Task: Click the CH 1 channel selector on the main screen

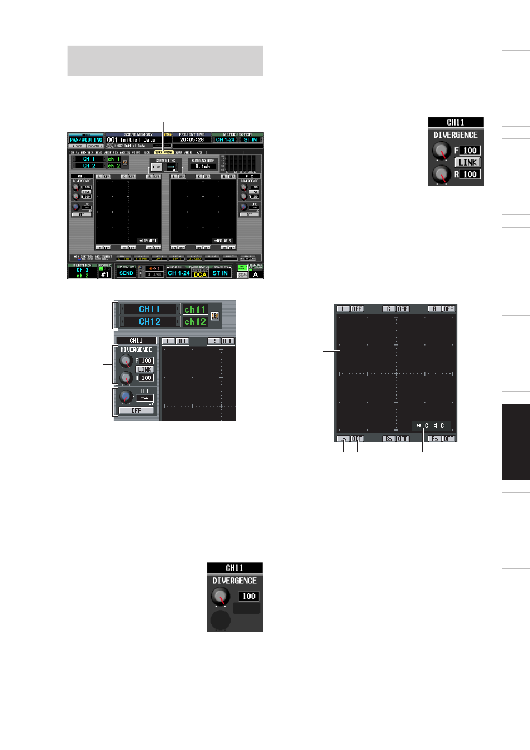Action: click(x=89, y=159)
